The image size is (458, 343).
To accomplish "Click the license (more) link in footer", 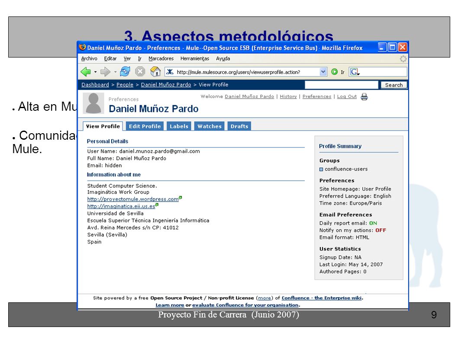I will click(x=264, y=298).
